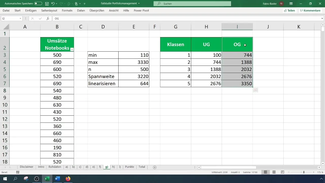Click the Suchen search box
Screen dimensions: 325x183
point(192,4)
